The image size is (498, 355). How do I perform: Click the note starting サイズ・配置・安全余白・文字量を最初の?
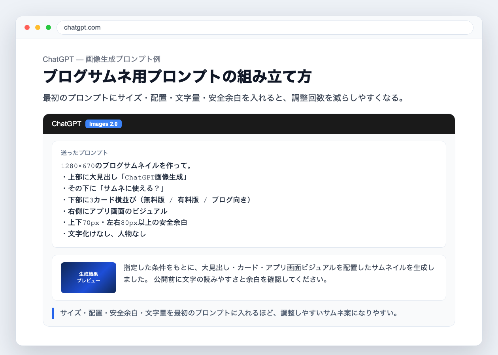[x=229, y=313]
